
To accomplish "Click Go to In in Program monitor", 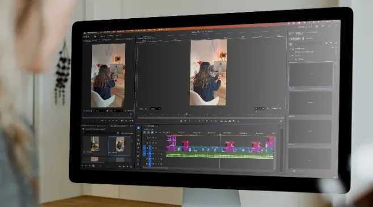I will [199, 121].
